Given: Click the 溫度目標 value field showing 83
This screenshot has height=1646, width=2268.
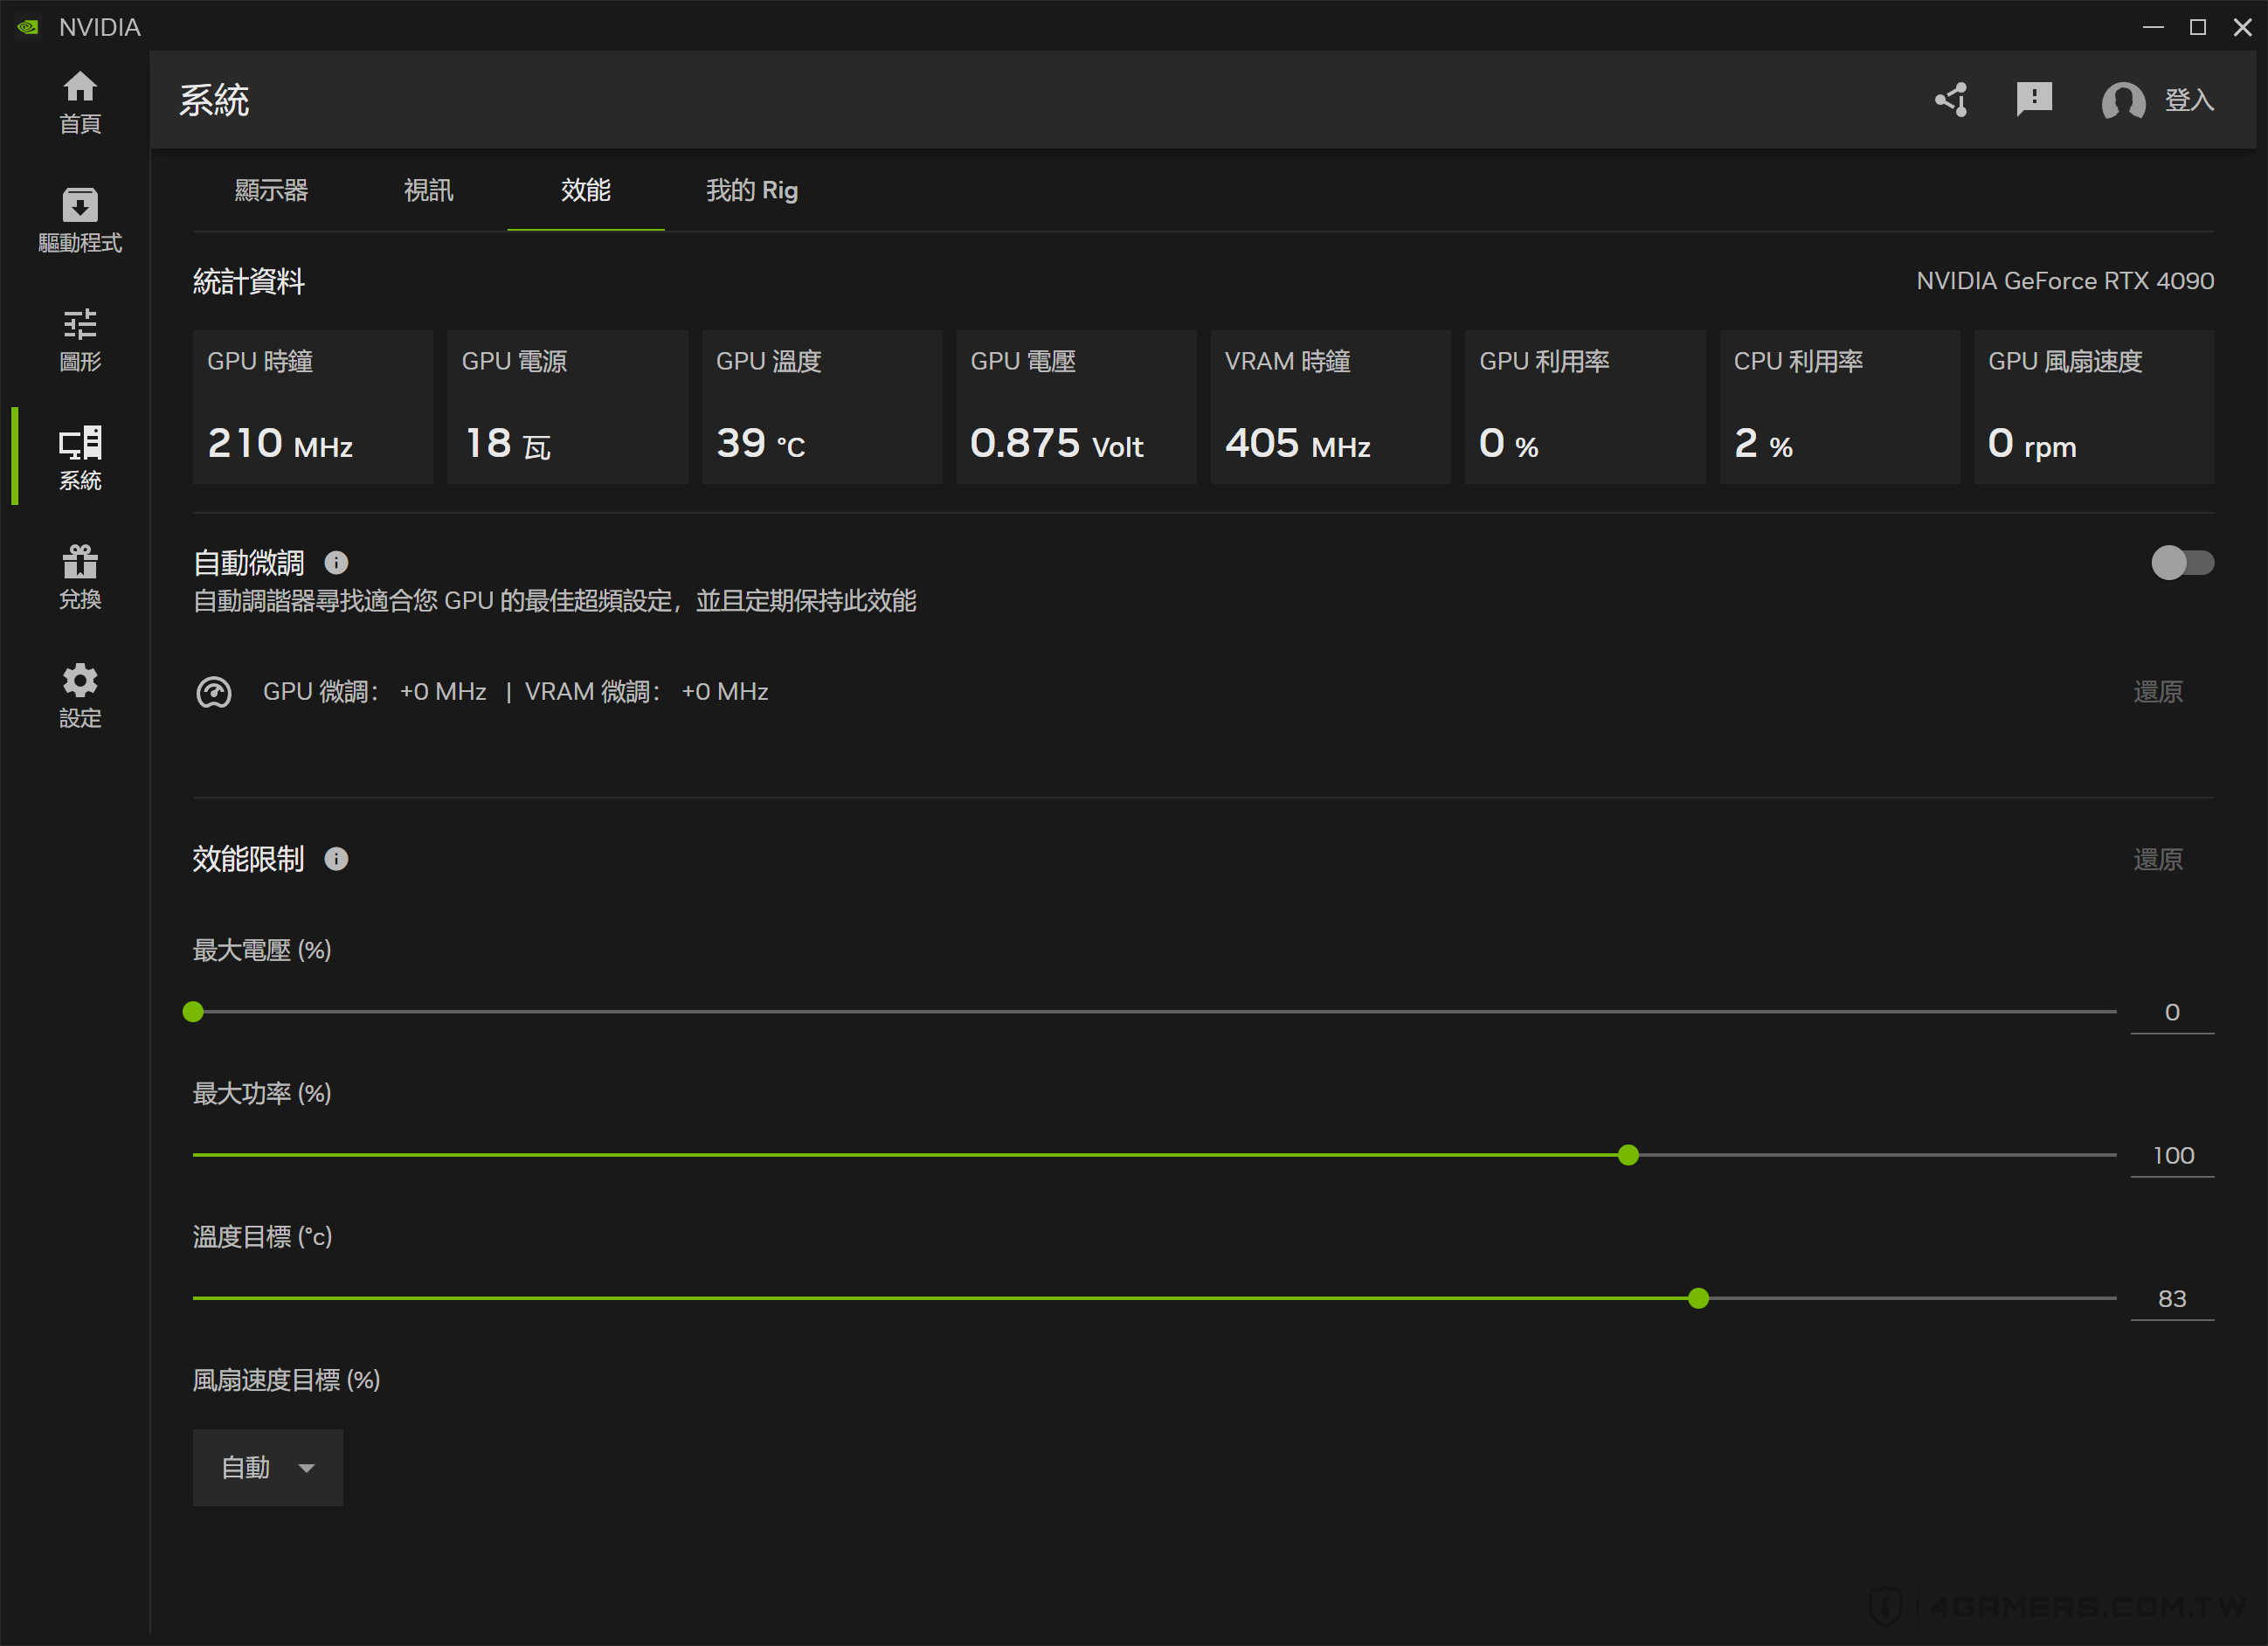Looking at the screenshot, I should (2172, 1298).
